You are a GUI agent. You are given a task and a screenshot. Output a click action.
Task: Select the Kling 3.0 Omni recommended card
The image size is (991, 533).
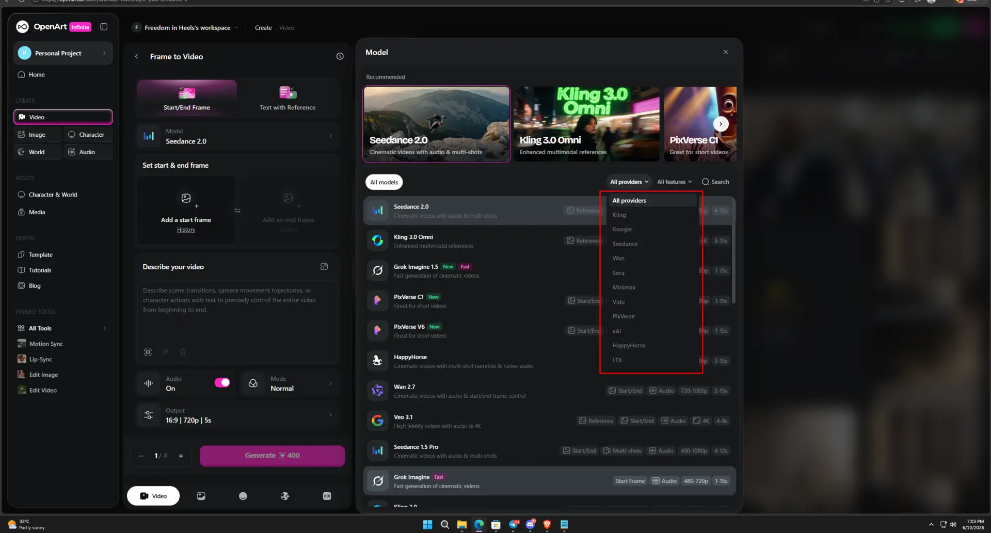coord(586,124)
